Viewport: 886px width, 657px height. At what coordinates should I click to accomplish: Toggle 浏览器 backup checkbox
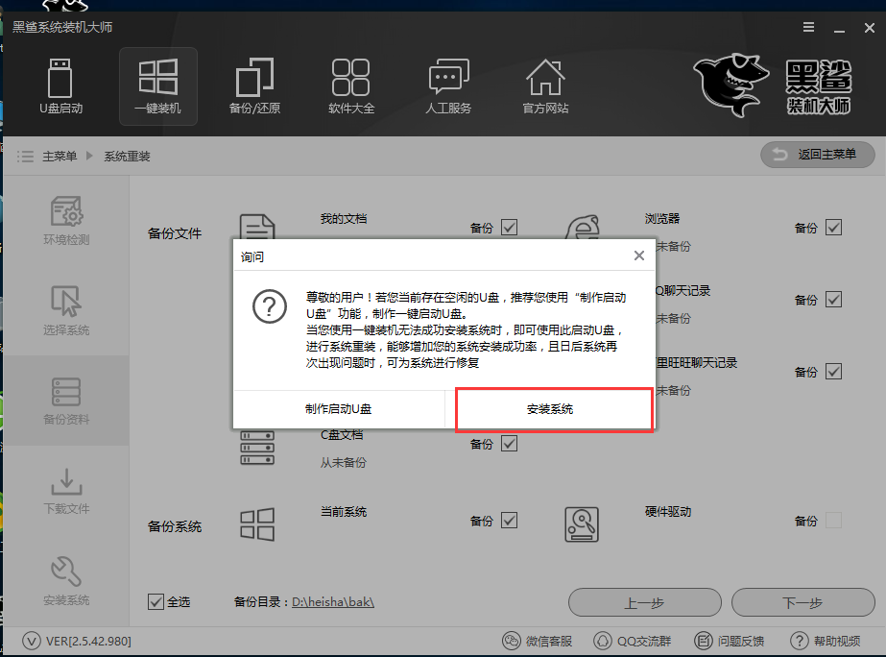tap(833, 228)
